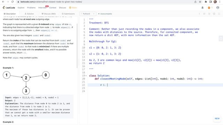Image resolution: width=223 pixels, height=125 pixels.
Task: Click graph node 0 in Example 1
Action: pyautogui.click(x=46, y=75)
